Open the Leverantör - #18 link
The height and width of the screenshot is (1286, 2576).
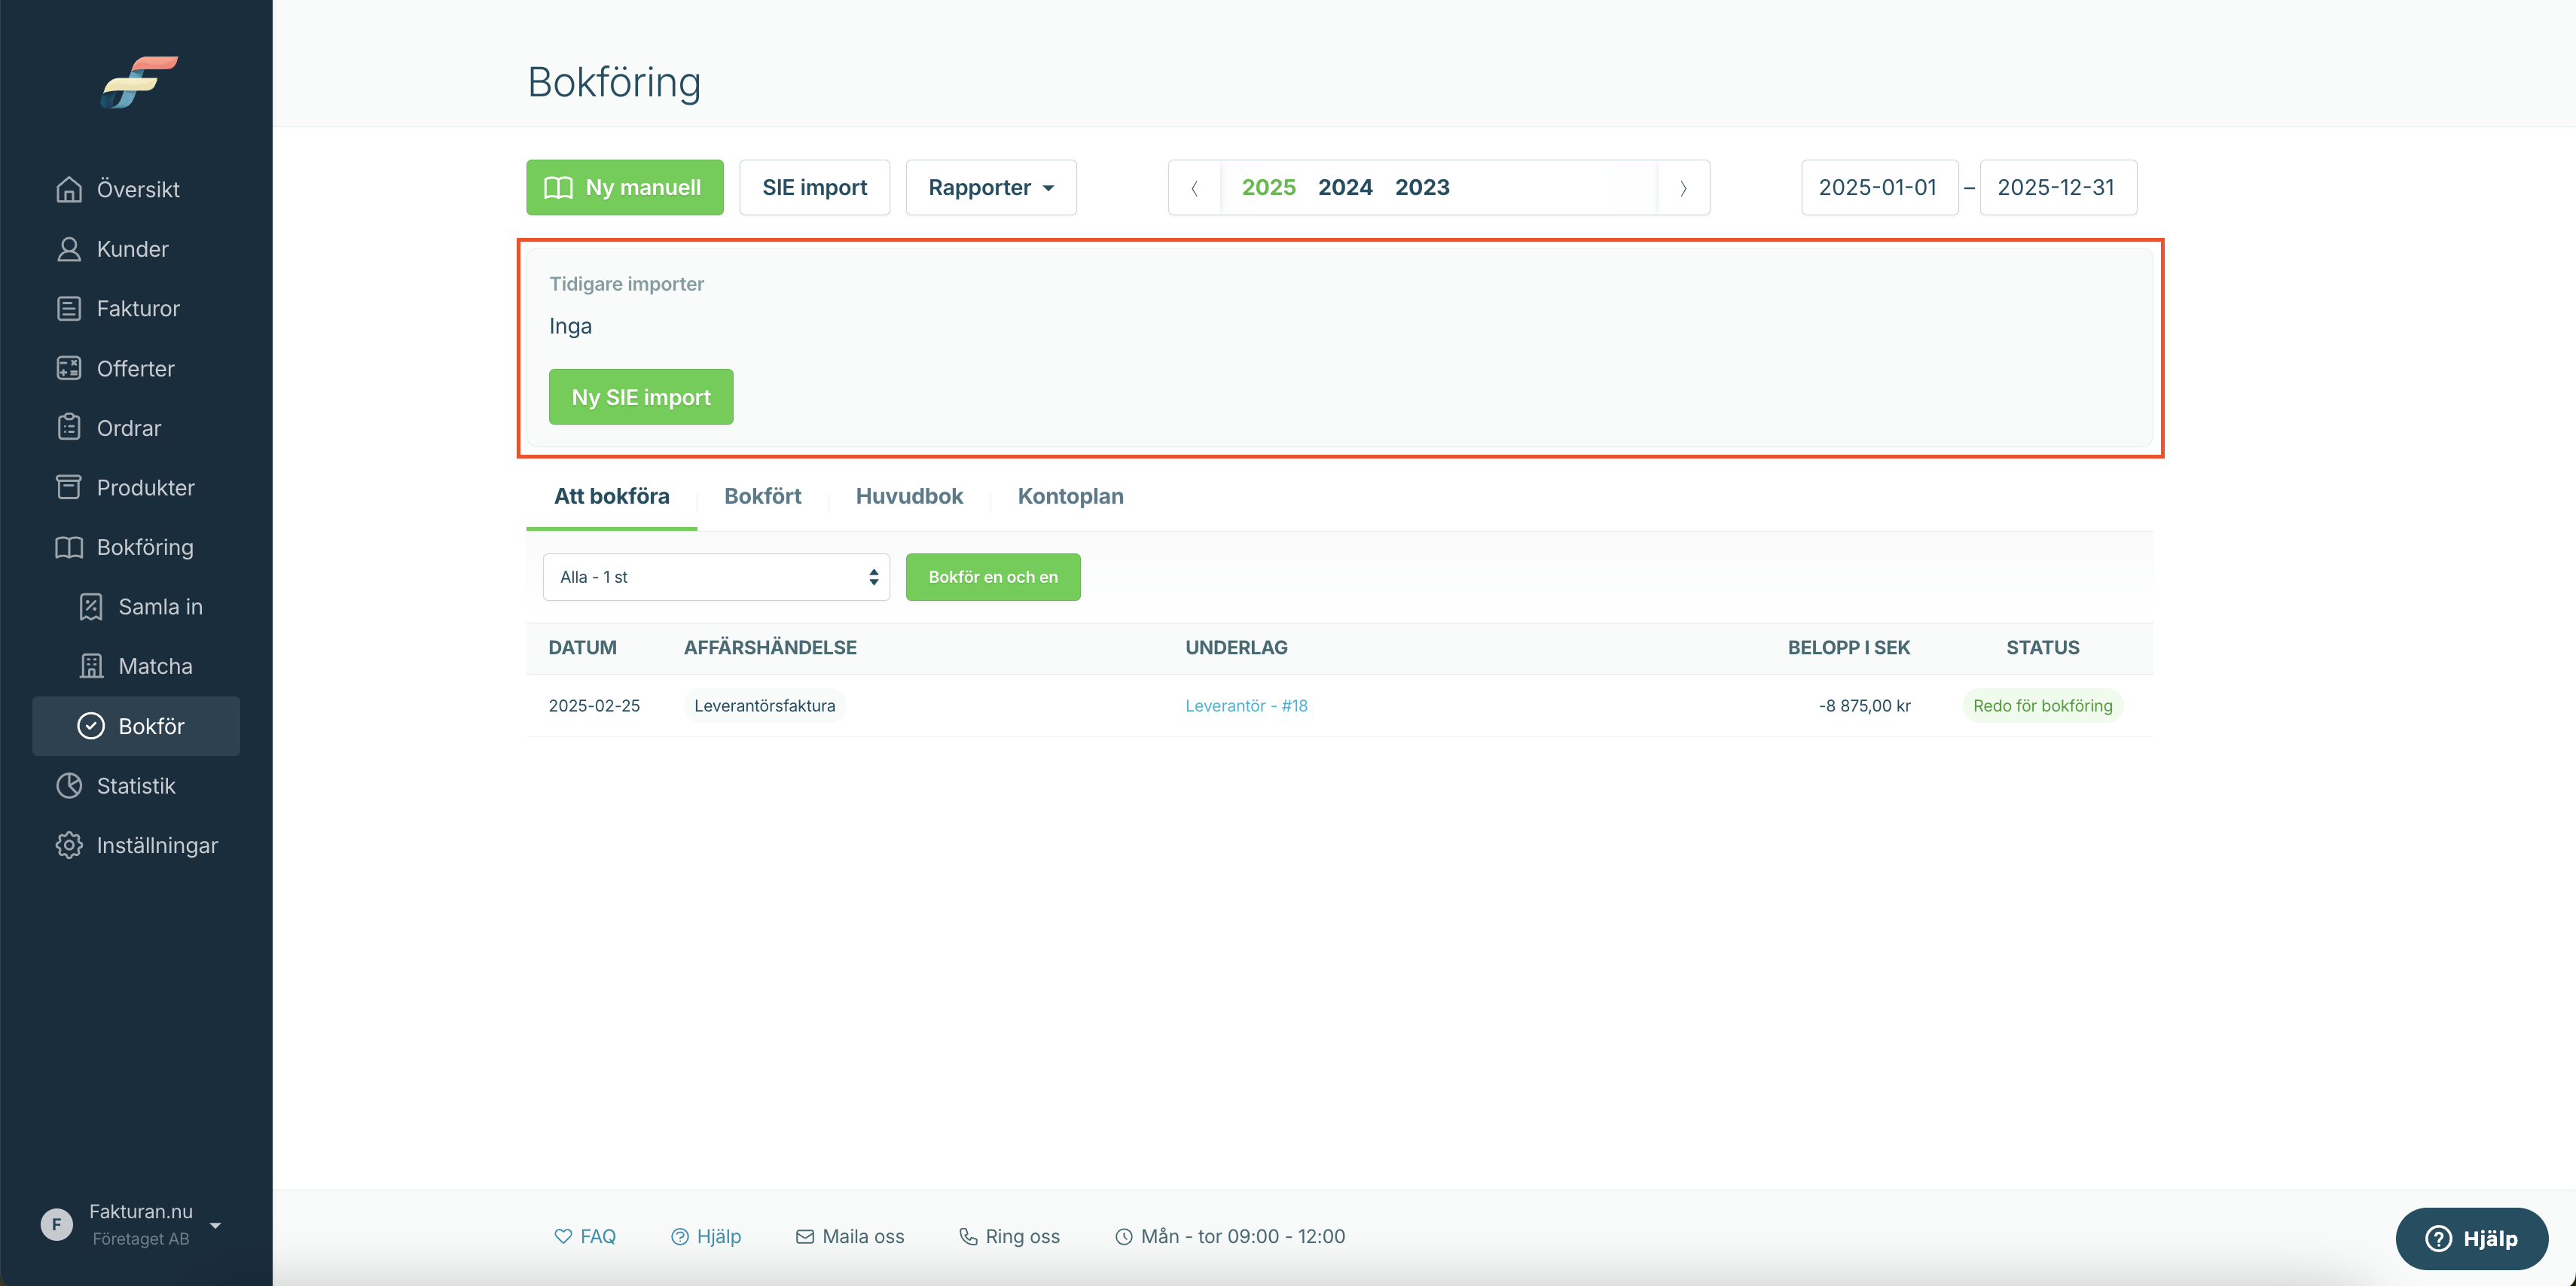pyautogui.click(x=1246, y=705)
